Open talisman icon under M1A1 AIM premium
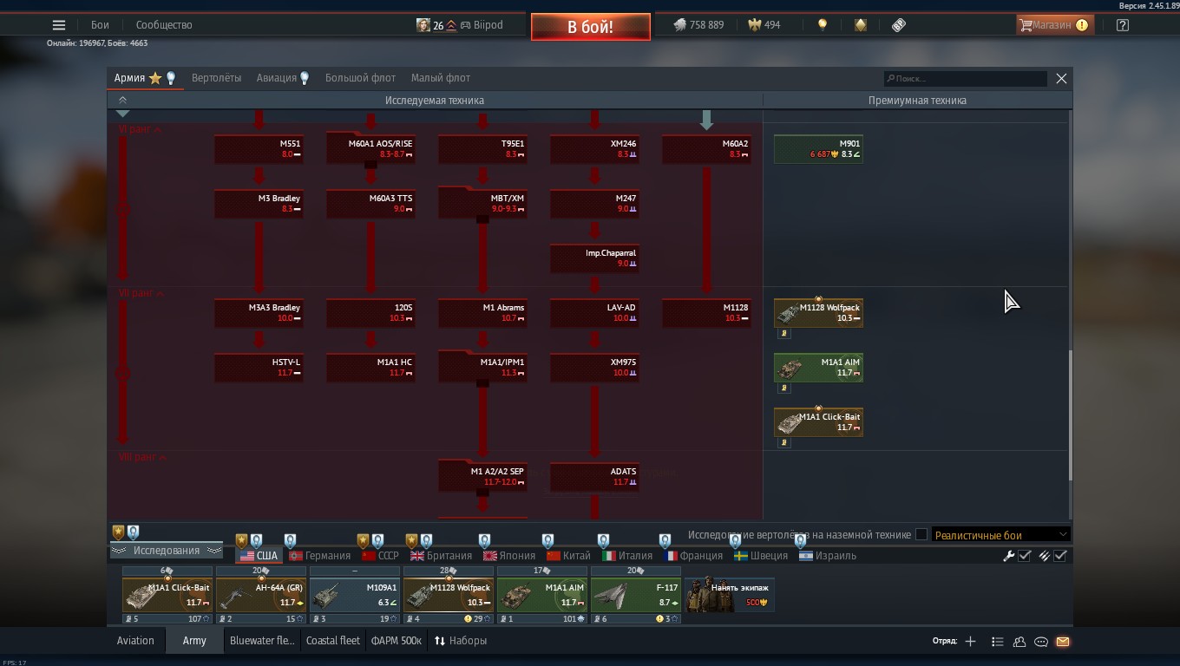 point(783,388)
